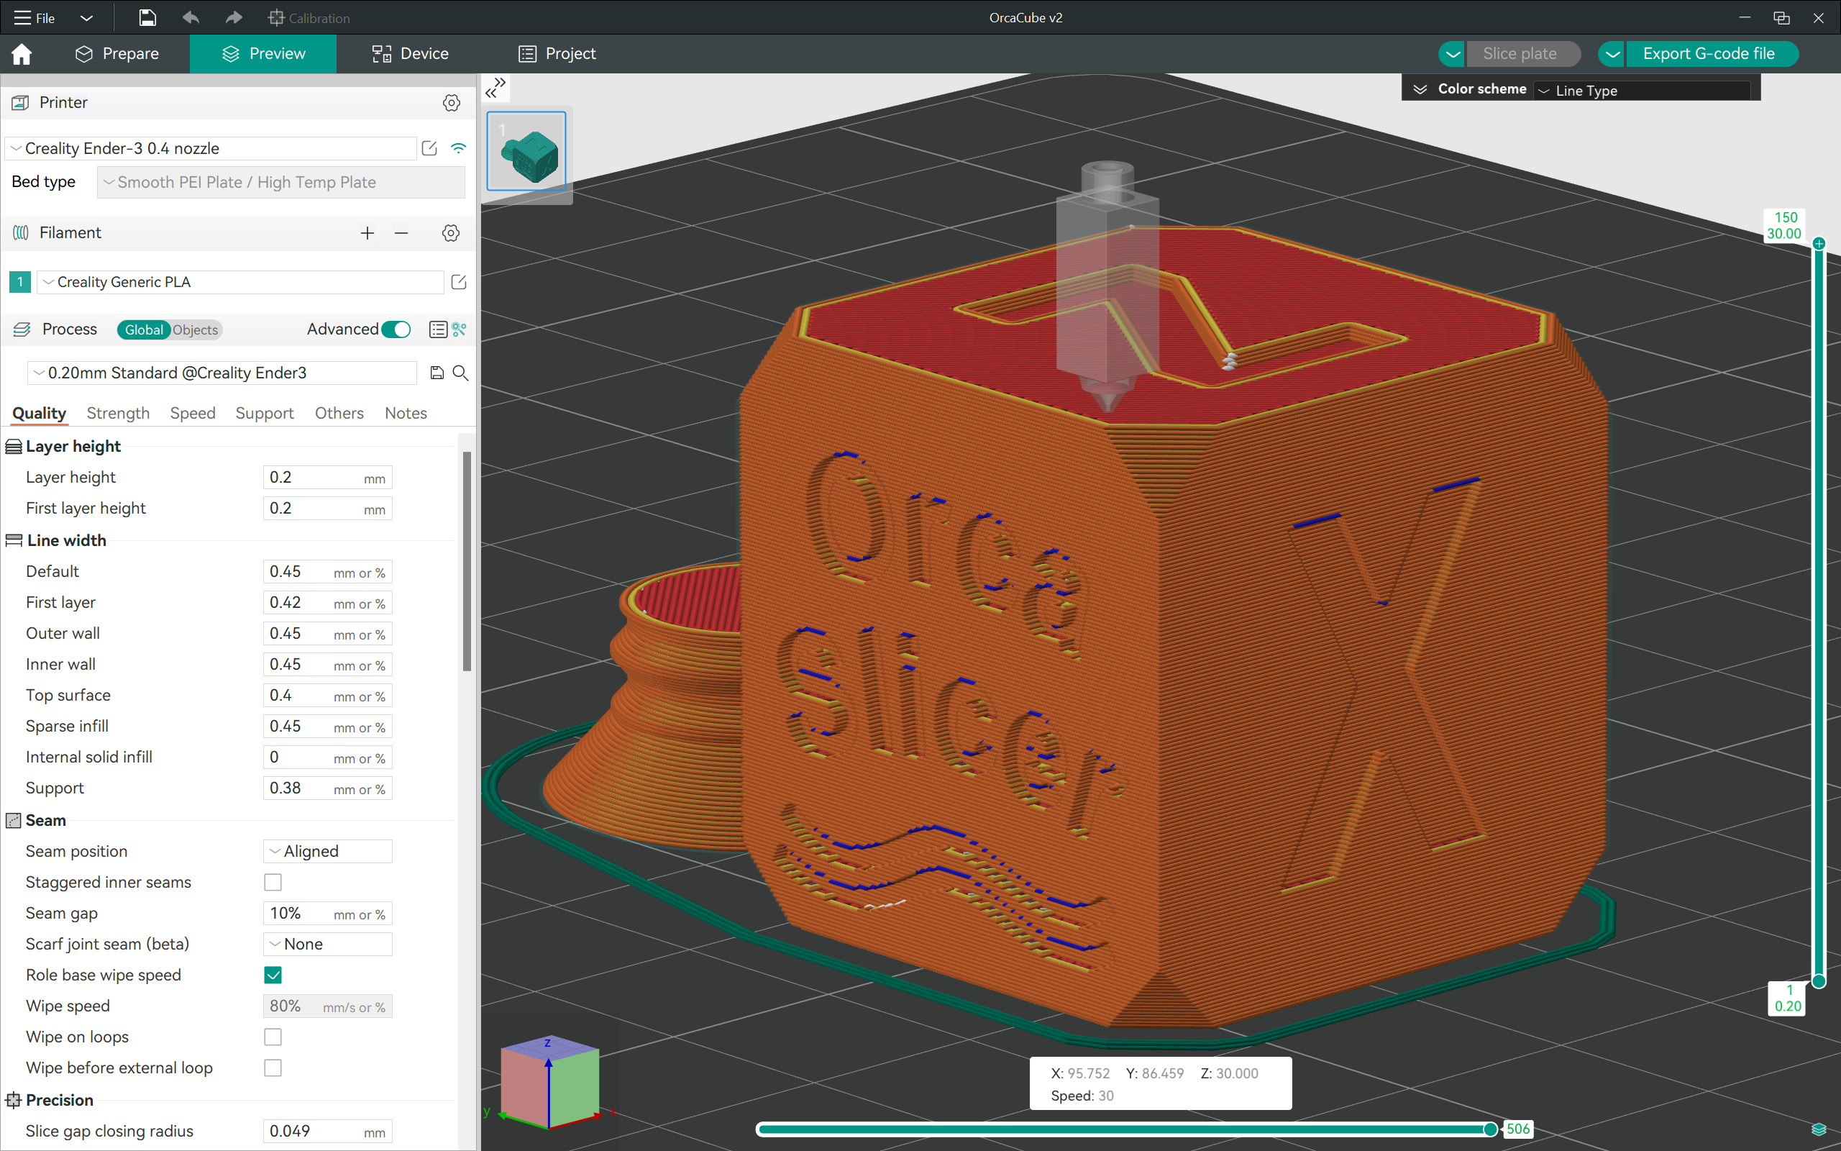Click the printer Wi-Fi connection icon
The width and height of the screenshot is (1841, 1151).
pyautogui.click(x=458, y=148)
